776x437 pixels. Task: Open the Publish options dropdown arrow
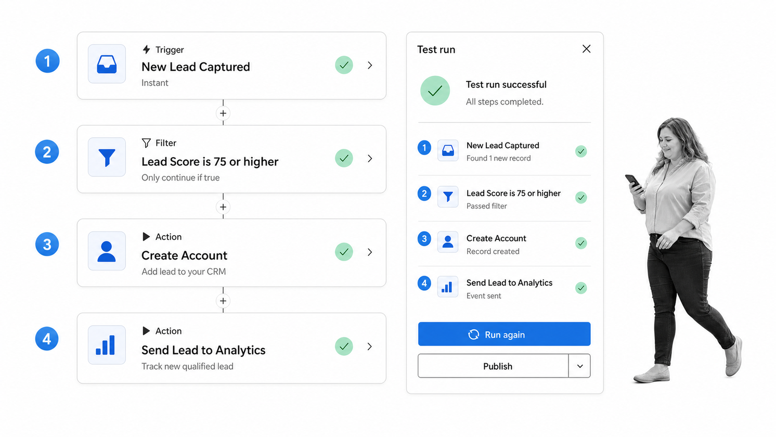click(x=579, y=366)
